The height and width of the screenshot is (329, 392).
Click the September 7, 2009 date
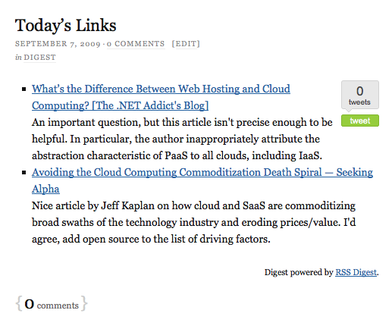coord(58,44)
